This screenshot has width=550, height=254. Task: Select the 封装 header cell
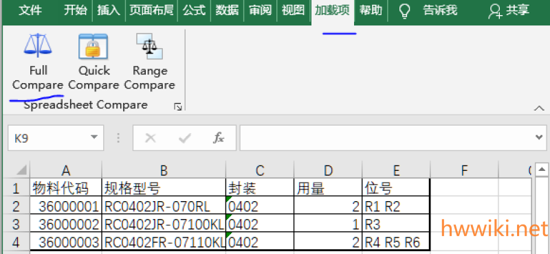tap(260, 188)
